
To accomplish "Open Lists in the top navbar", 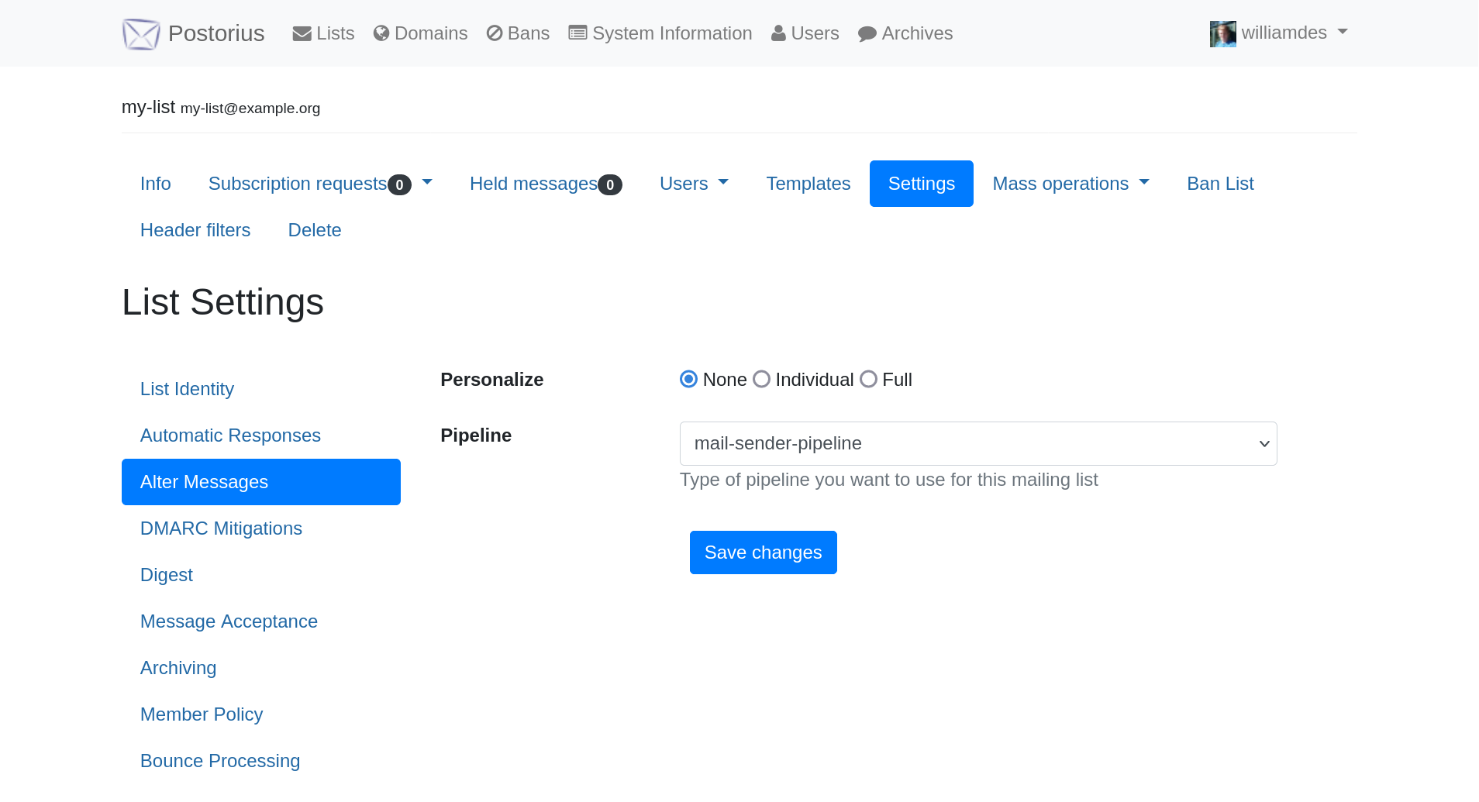I will click(323, 33).
